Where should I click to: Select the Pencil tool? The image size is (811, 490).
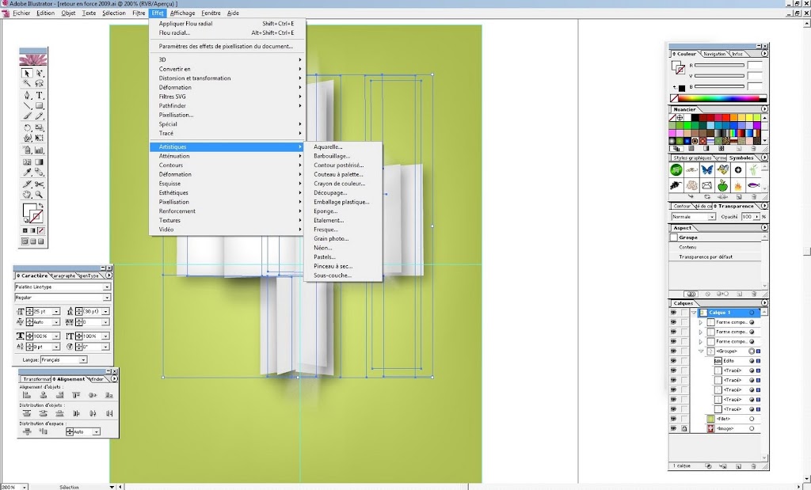click(40, 116)
